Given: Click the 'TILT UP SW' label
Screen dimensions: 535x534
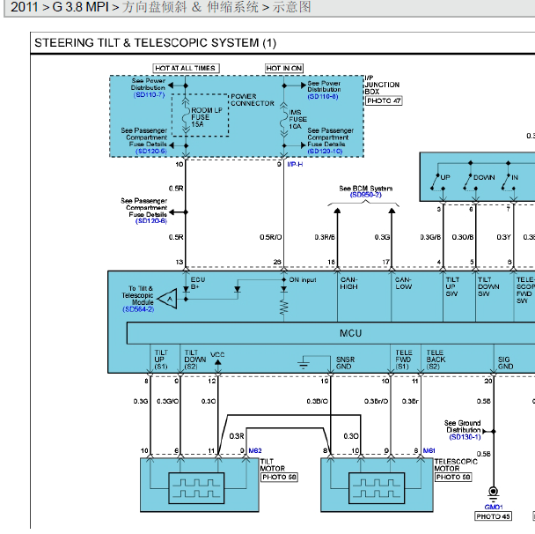Looking at the screenshot, I should 452,286.
